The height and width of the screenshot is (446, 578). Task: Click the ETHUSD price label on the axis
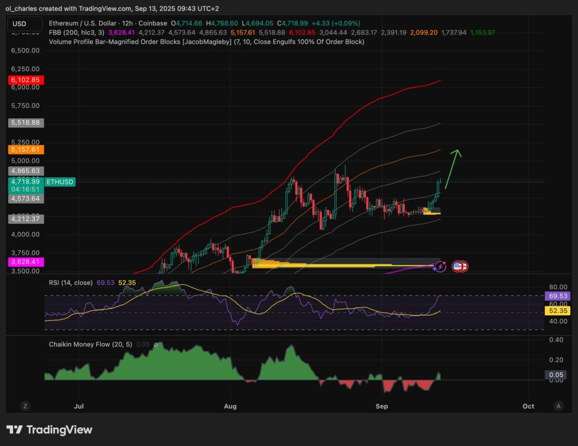[x=59, y=182]
